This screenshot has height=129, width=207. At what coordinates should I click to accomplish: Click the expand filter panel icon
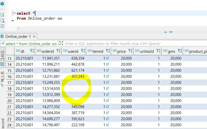61,43
